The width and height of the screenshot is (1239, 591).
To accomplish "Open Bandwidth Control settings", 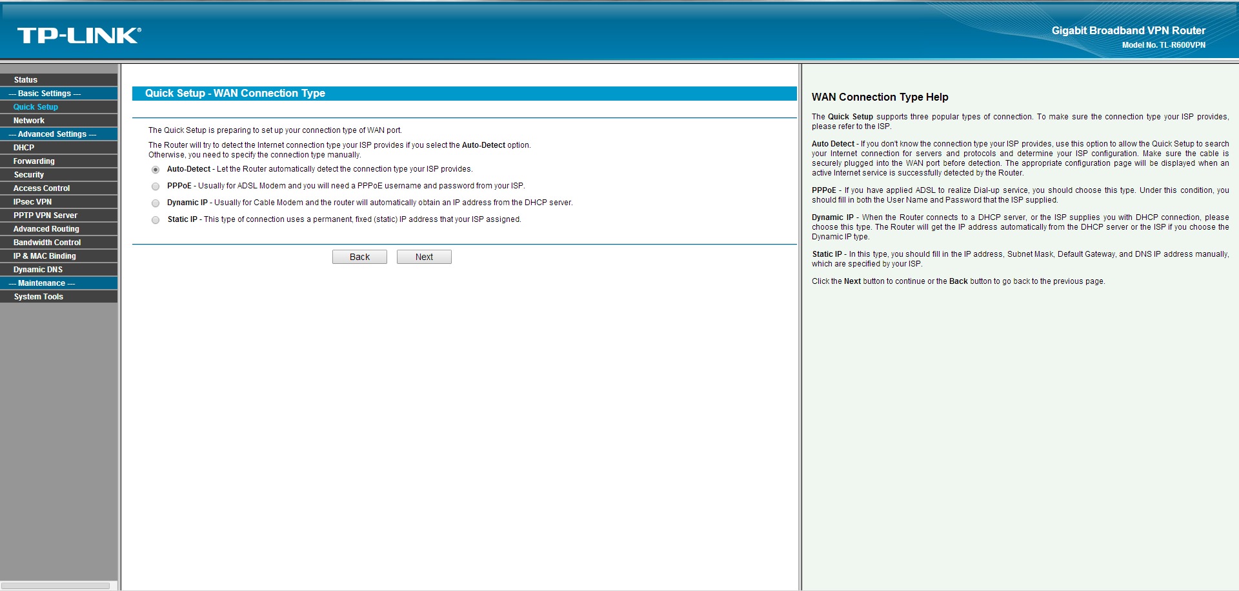I will 59,243.
